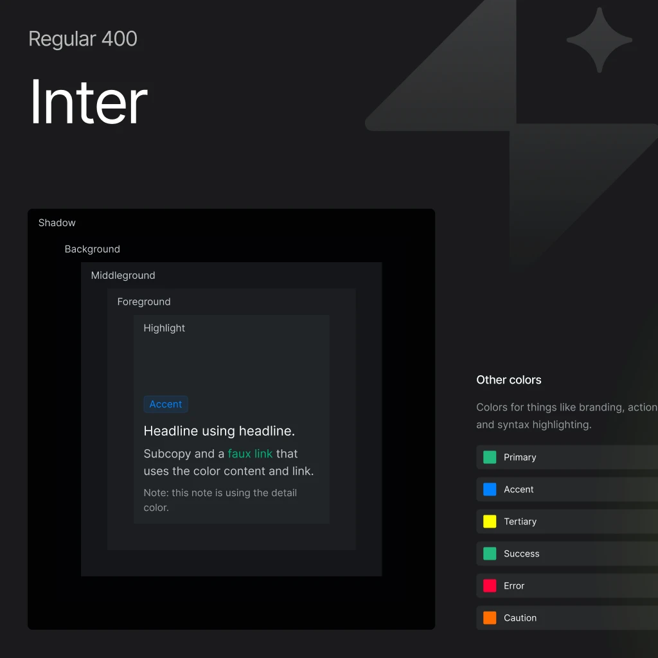
Task: Pick the yellow Tertiary color swatch
Action: click(490, 522)
